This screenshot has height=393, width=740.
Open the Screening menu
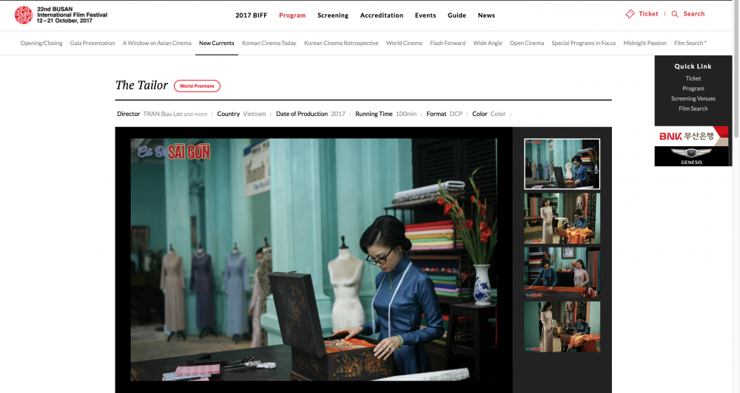point(333,16)
